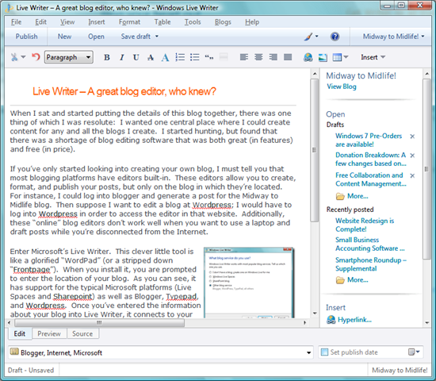Viewport: 436px width, 381px height.
Task: Toggle bold formatting in the toolbar
Action: (107, 58)
